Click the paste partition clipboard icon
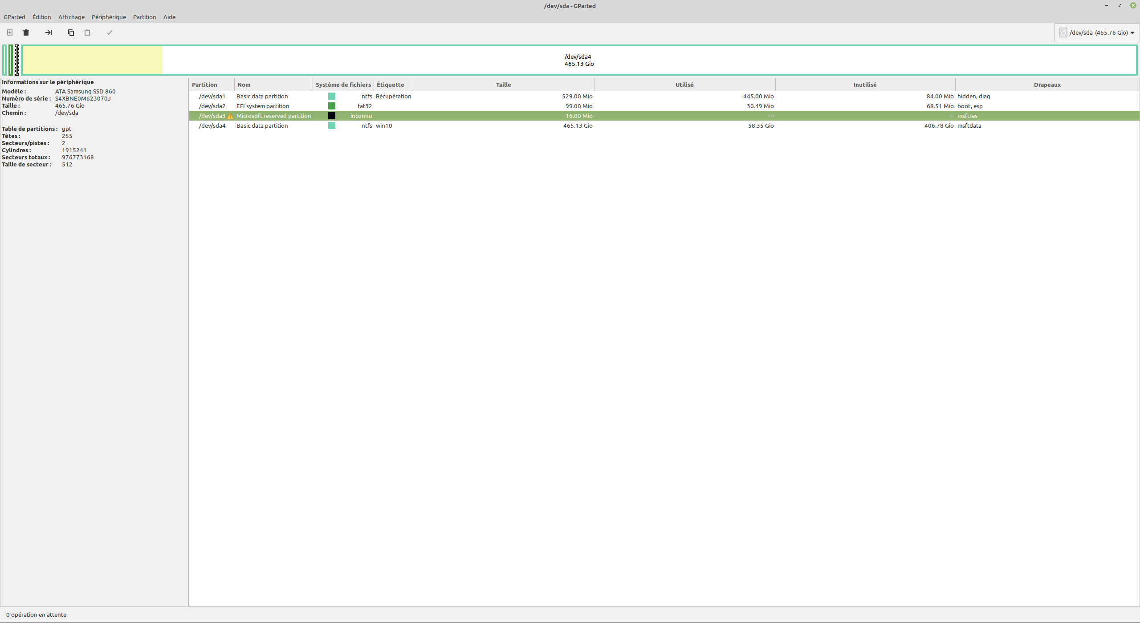1140x623 pixels. coord(87,32)
